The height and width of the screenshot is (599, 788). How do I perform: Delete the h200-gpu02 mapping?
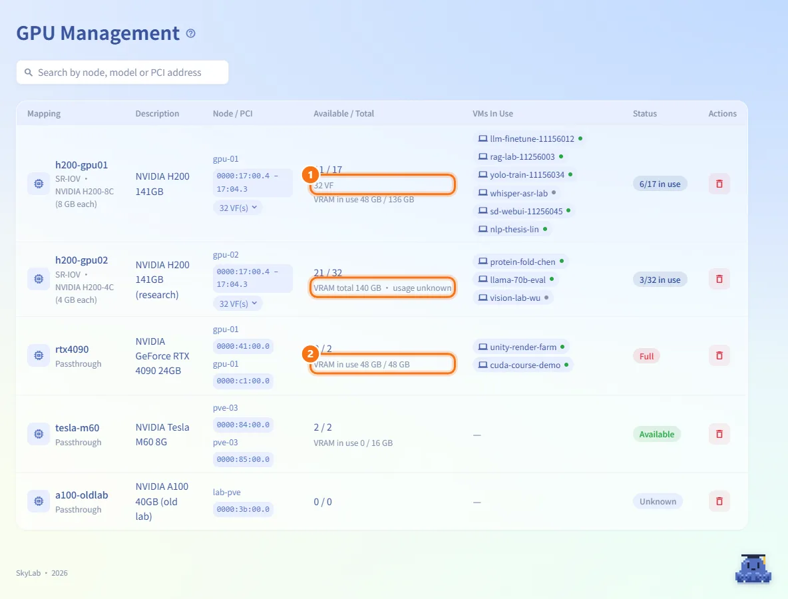[719, 279]
